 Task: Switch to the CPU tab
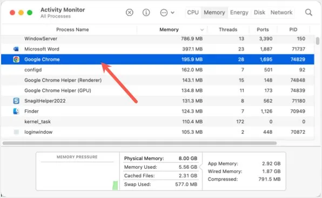click(193, 12)
